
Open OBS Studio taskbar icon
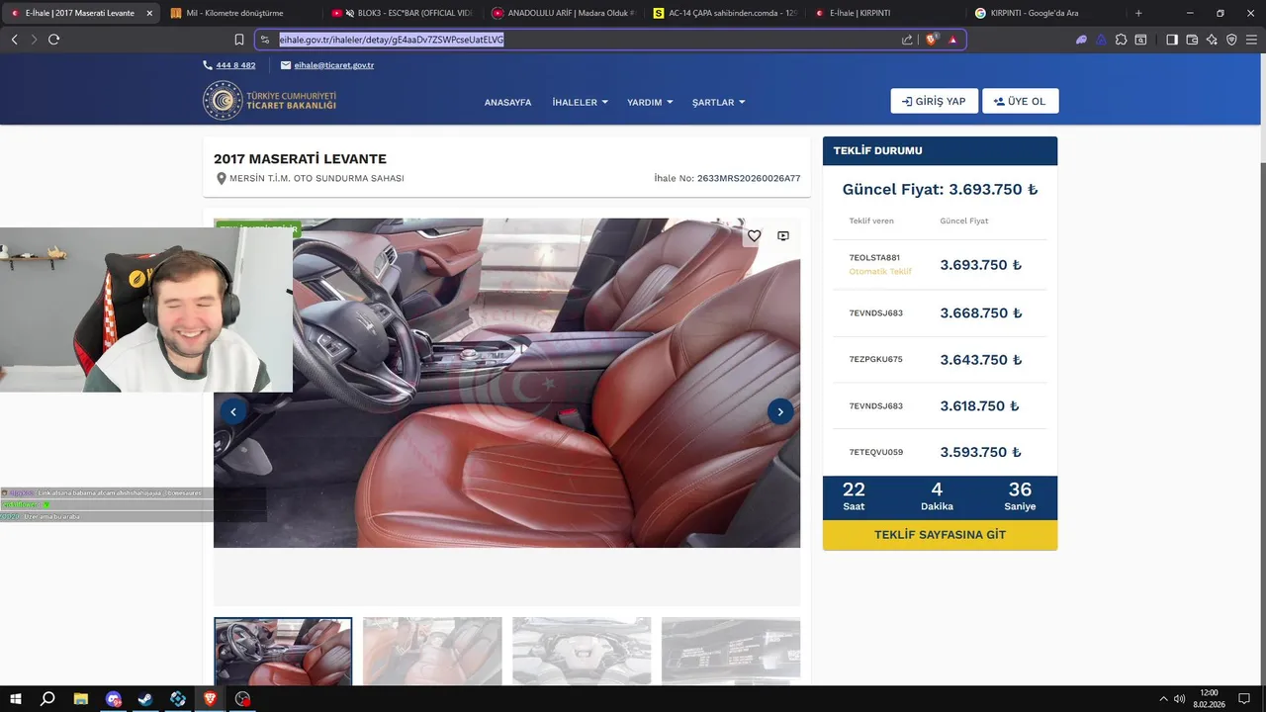click(242, 699)
